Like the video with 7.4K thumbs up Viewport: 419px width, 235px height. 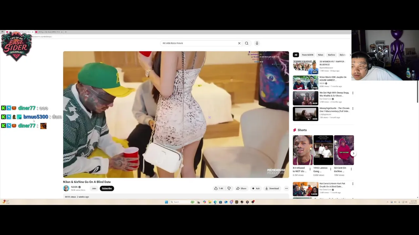tap(219, 188)
